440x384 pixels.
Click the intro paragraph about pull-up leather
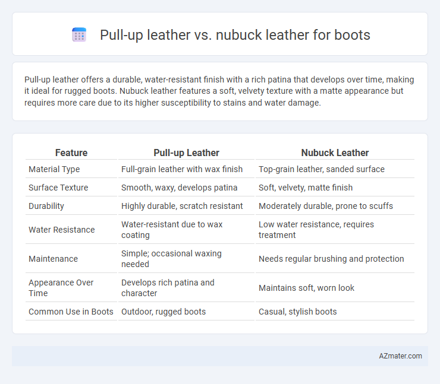click(x=219, y=91)
